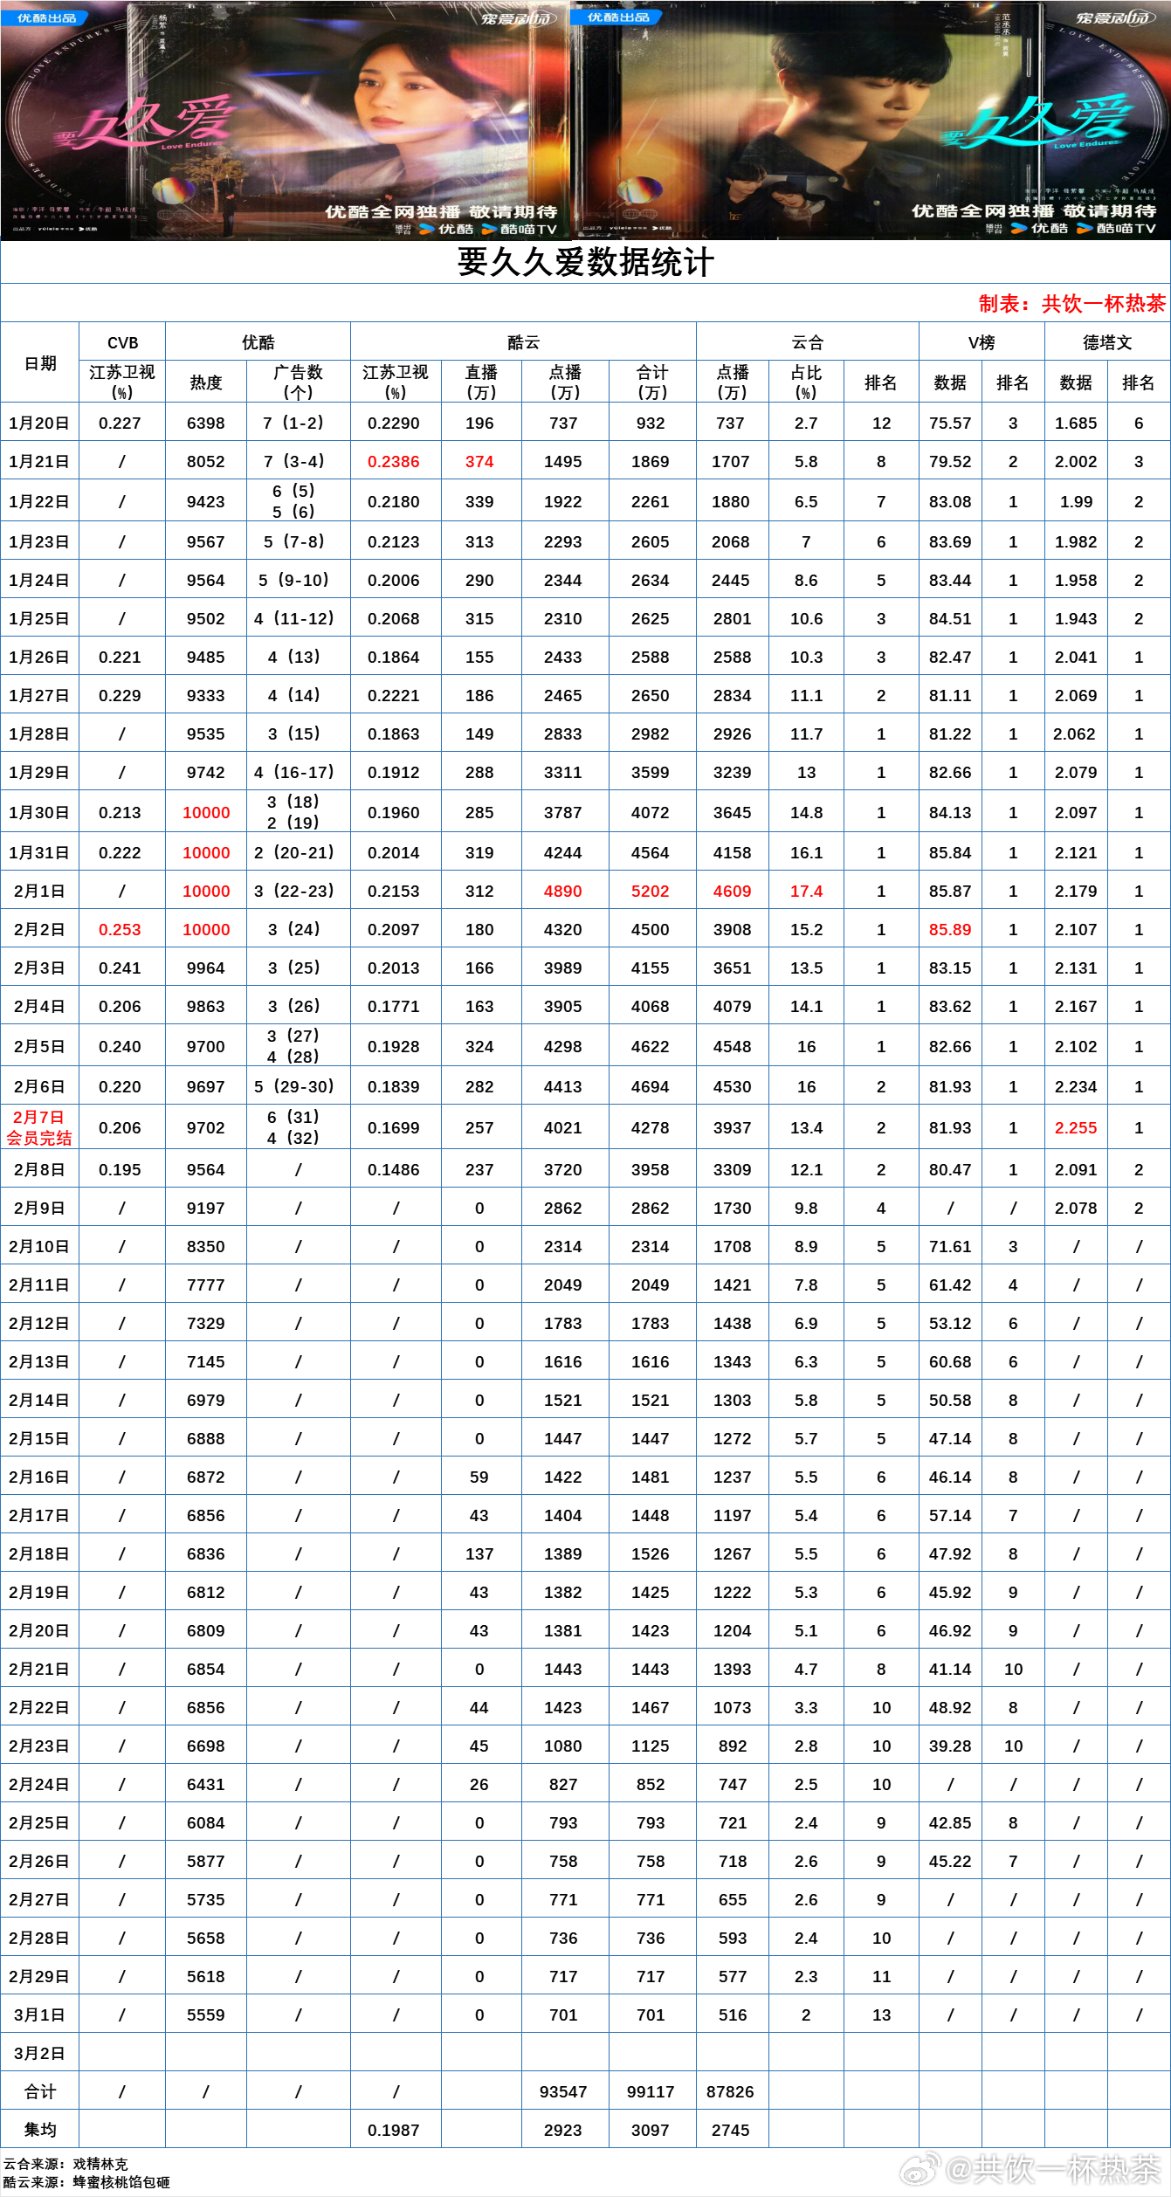Image resolution: width=1171 pixels, height=2197 pixels.
Task: Click the red 17.4 share cell
Action: [x=807, y=891]
